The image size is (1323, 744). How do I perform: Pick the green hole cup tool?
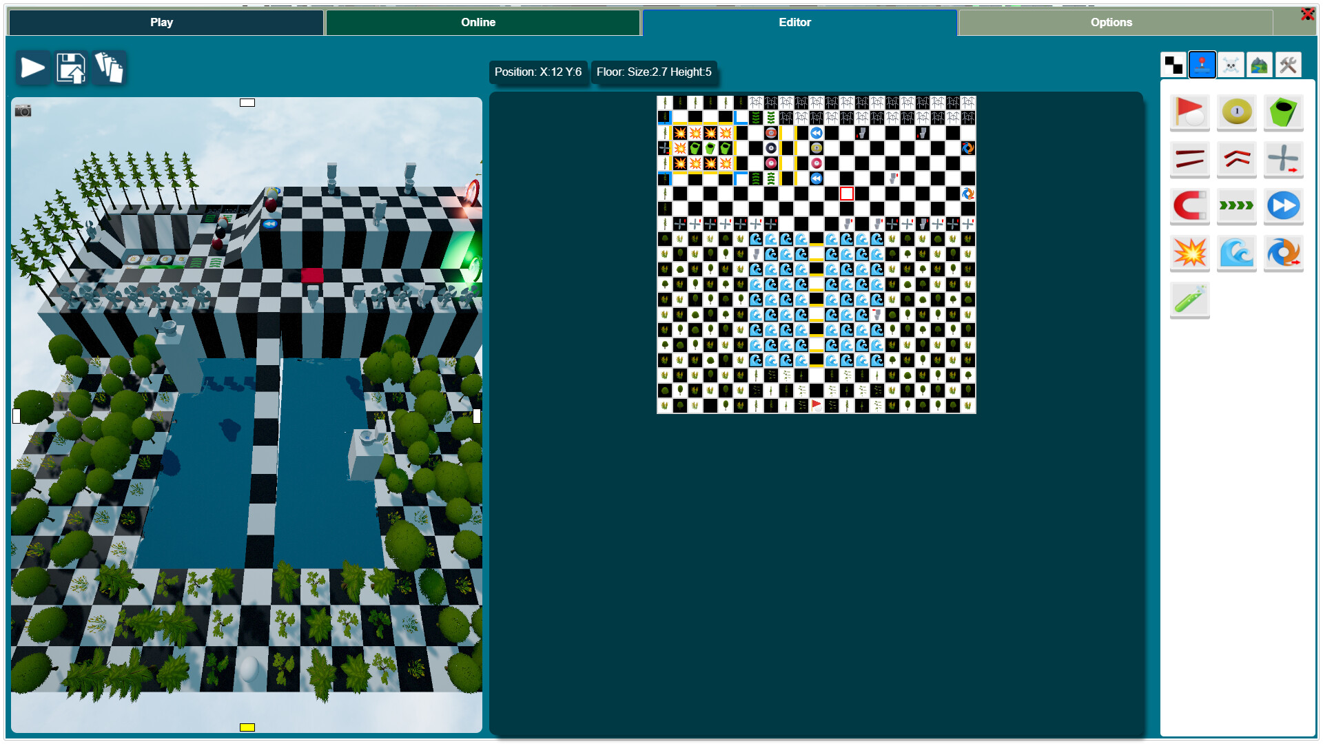(1284, 112)
